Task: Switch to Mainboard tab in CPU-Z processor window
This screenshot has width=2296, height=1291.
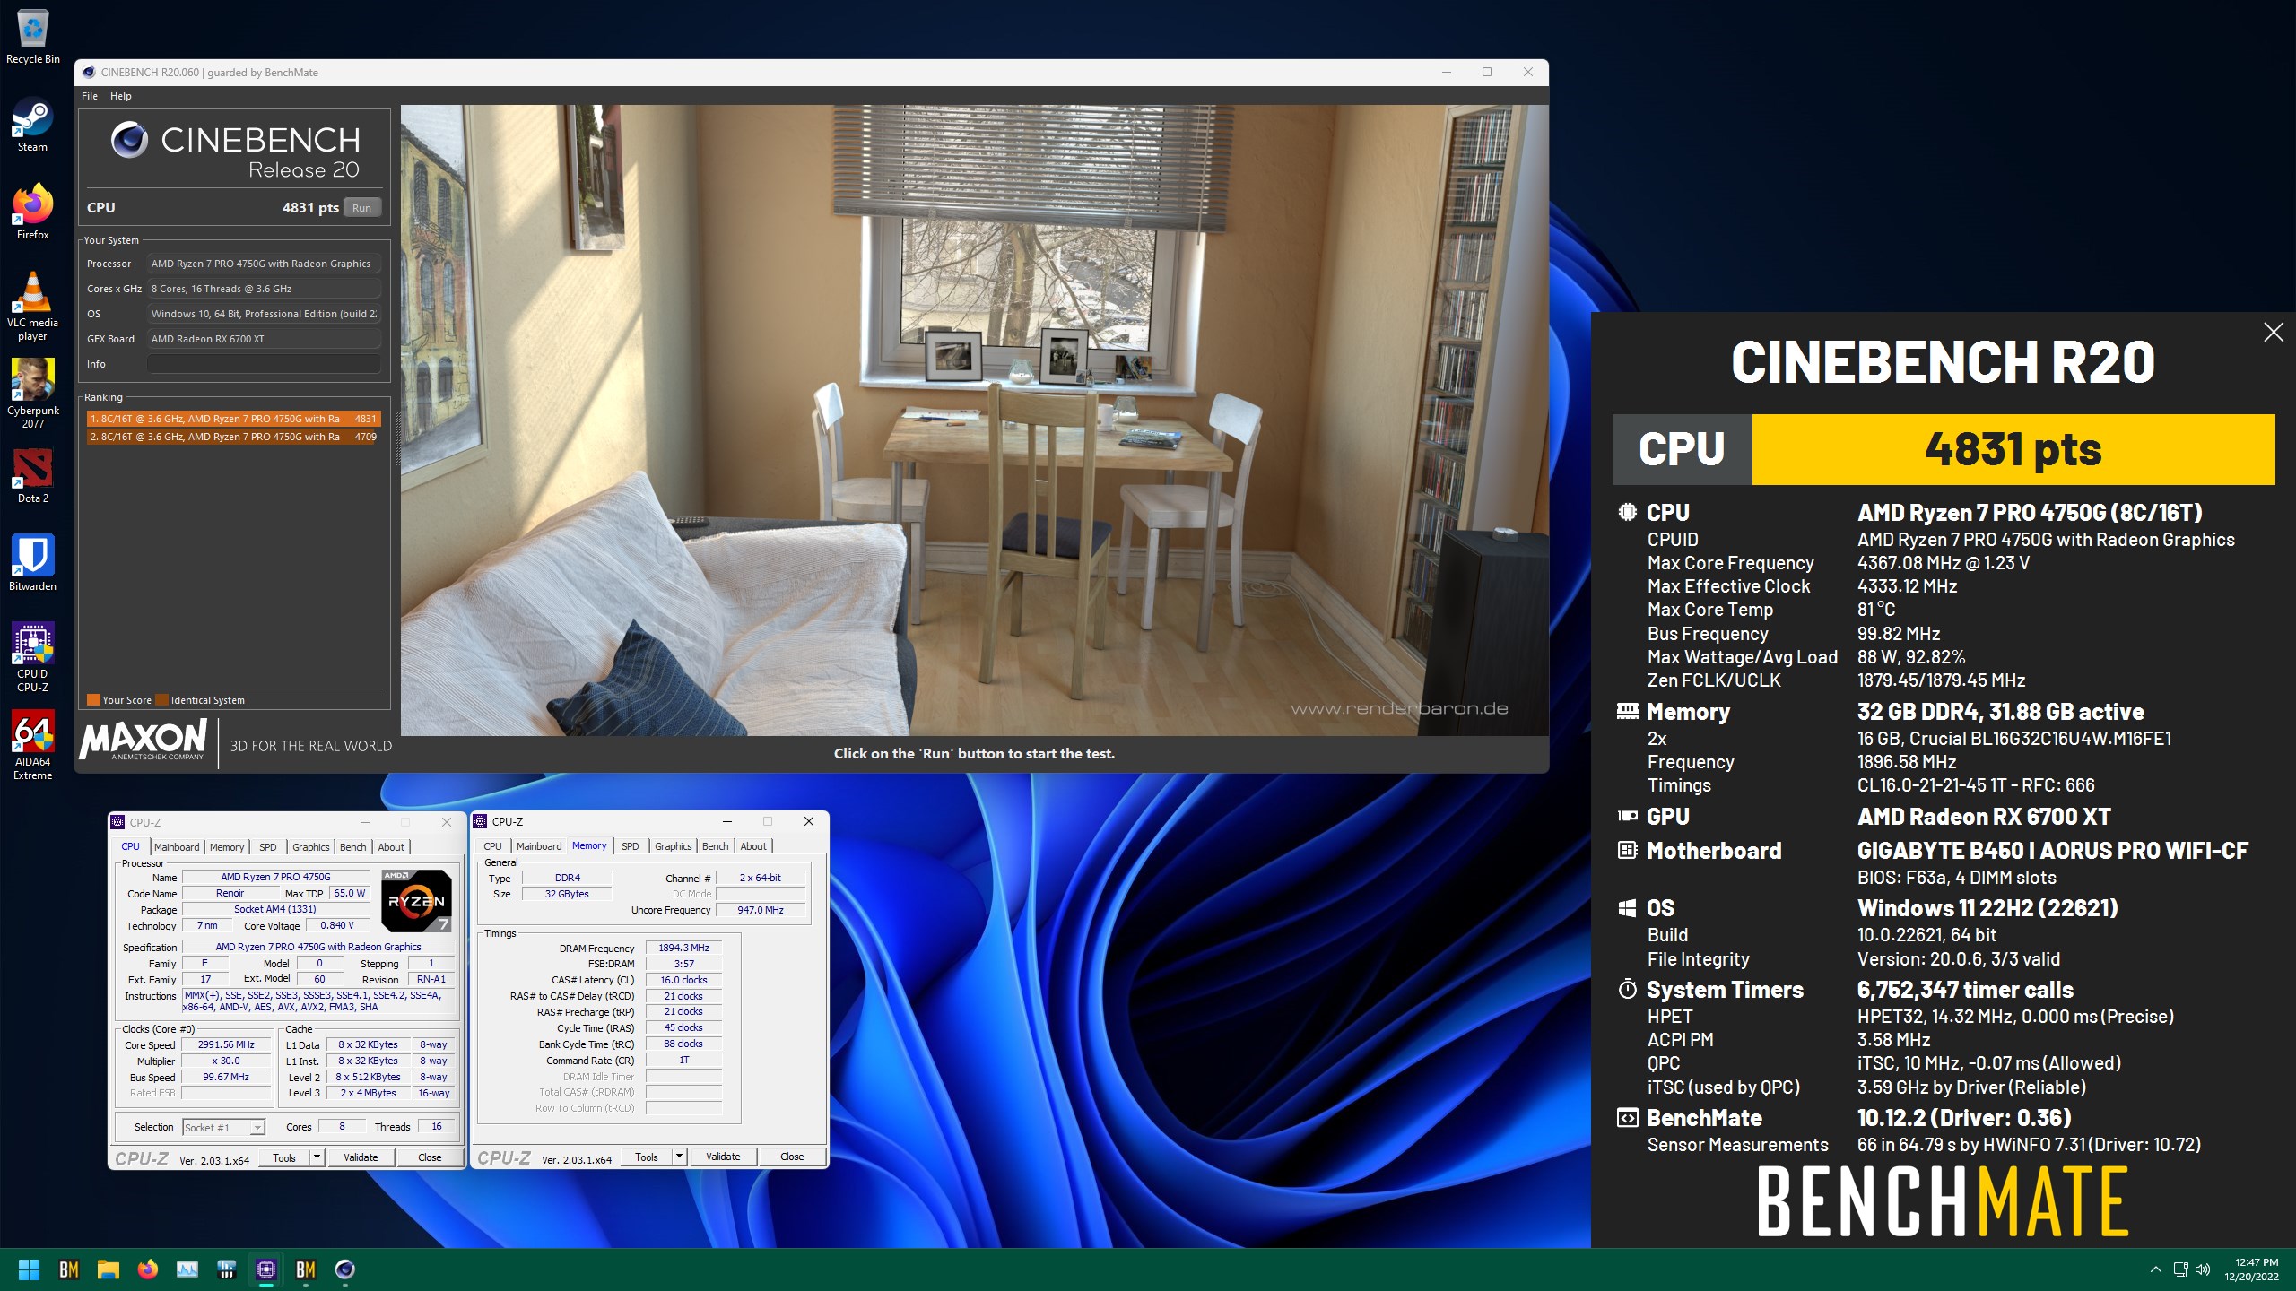Action: [x=177, y=847]
